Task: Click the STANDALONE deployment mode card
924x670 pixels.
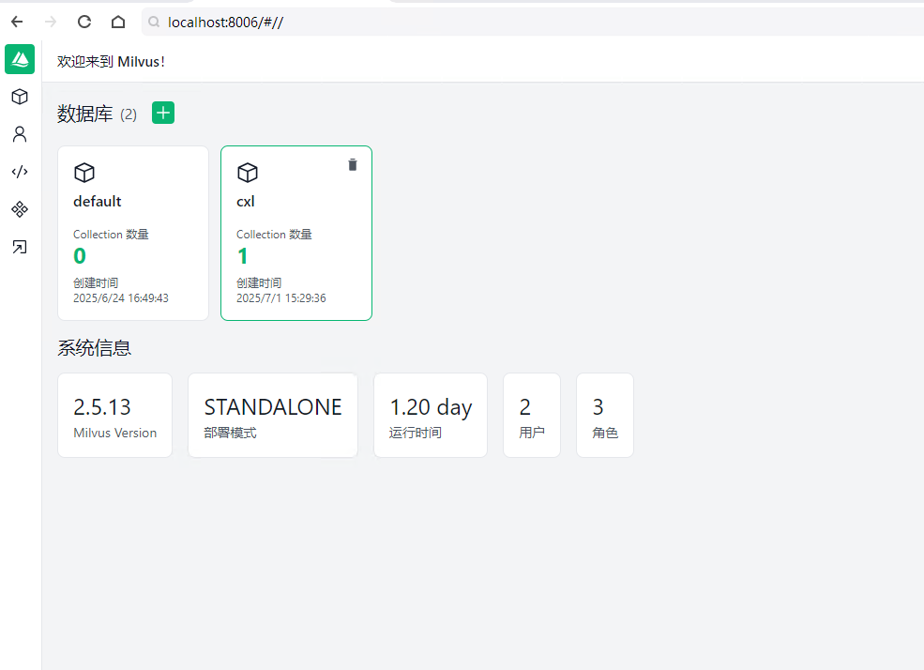Action: point(273,415)
